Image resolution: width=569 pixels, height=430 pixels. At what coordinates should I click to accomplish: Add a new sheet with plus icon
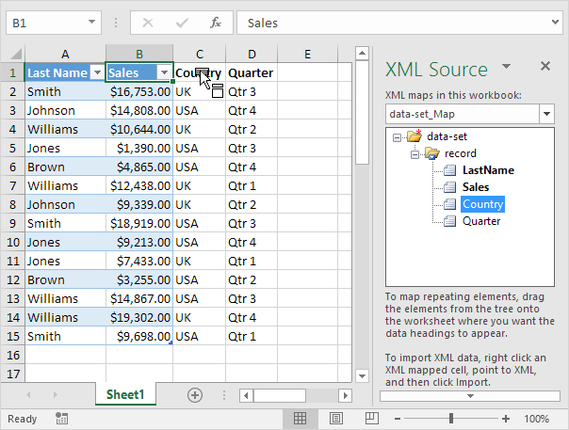click(195, 395)
